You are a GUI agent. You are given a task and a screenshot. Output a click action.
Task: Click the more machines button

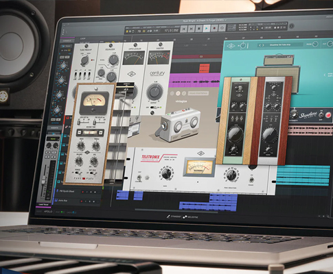(x=198, y=93)
